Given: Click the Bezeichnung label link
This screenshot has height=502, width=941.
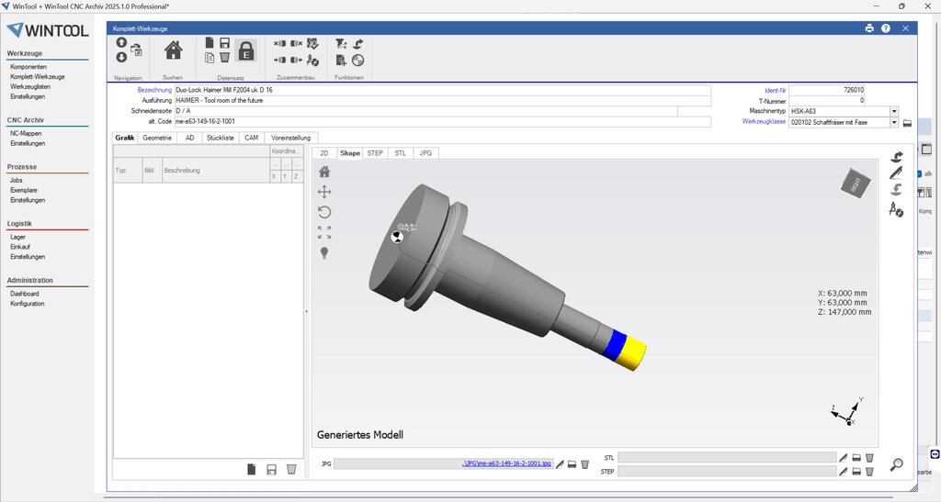Looking at the screenshot, I should [154, 90].
